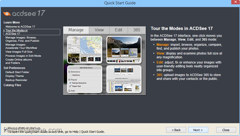Collapse the Selections group in preview
240x136 pixels.
(x=69, y=72)
